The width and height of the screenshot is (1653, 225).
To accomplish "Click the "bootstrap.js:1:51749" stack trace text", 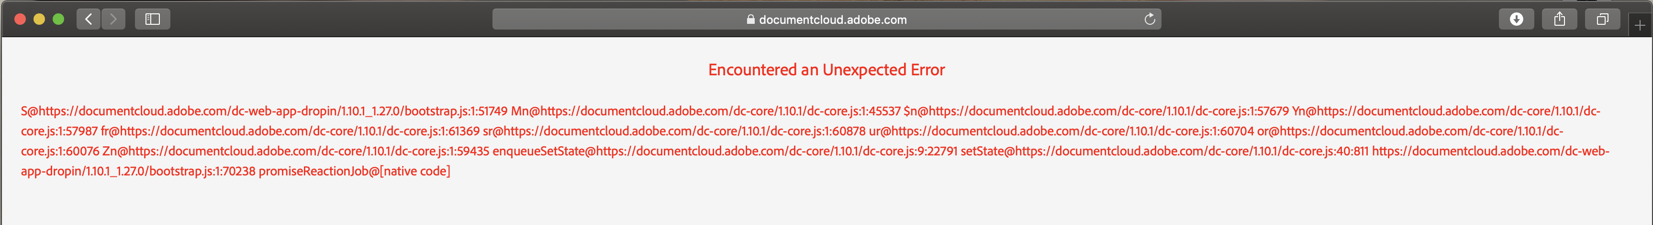I will coord(456,111).
